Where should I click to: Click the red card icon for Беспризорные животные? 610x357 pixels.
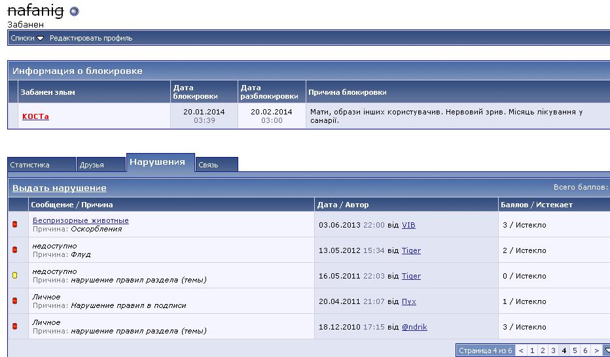click(15, 225)
